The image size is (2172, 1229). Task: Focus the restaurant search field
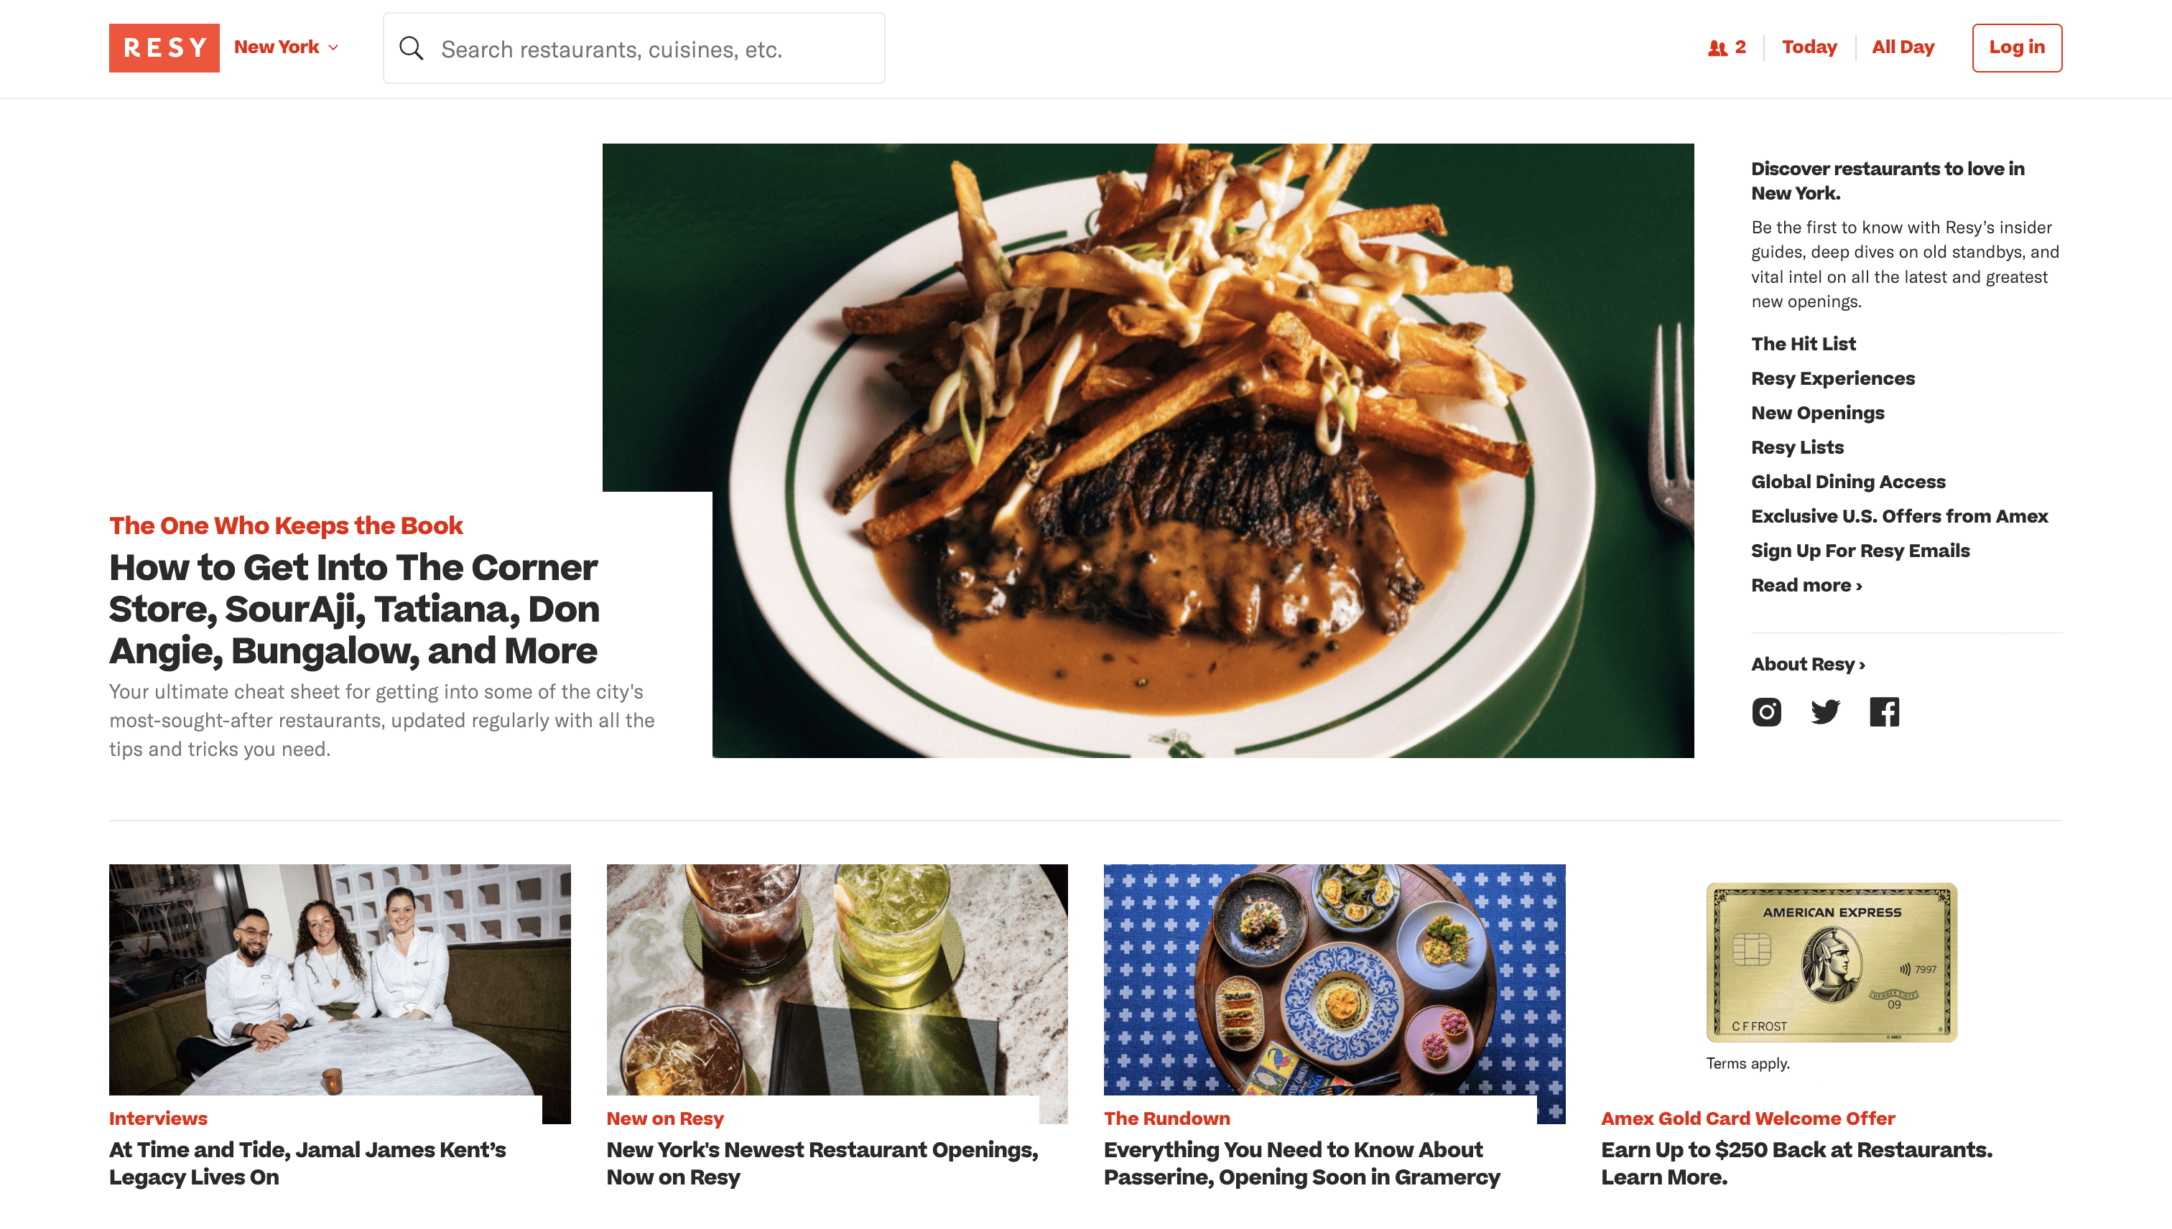pos(634,48)
